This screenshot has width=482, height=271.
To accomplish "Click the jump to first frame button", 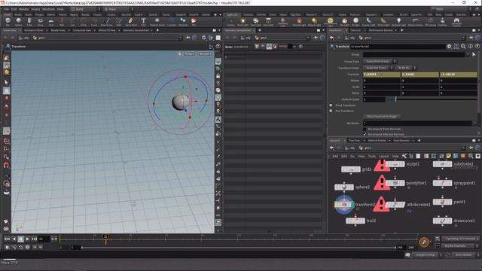I will click(x=7, y=239).
